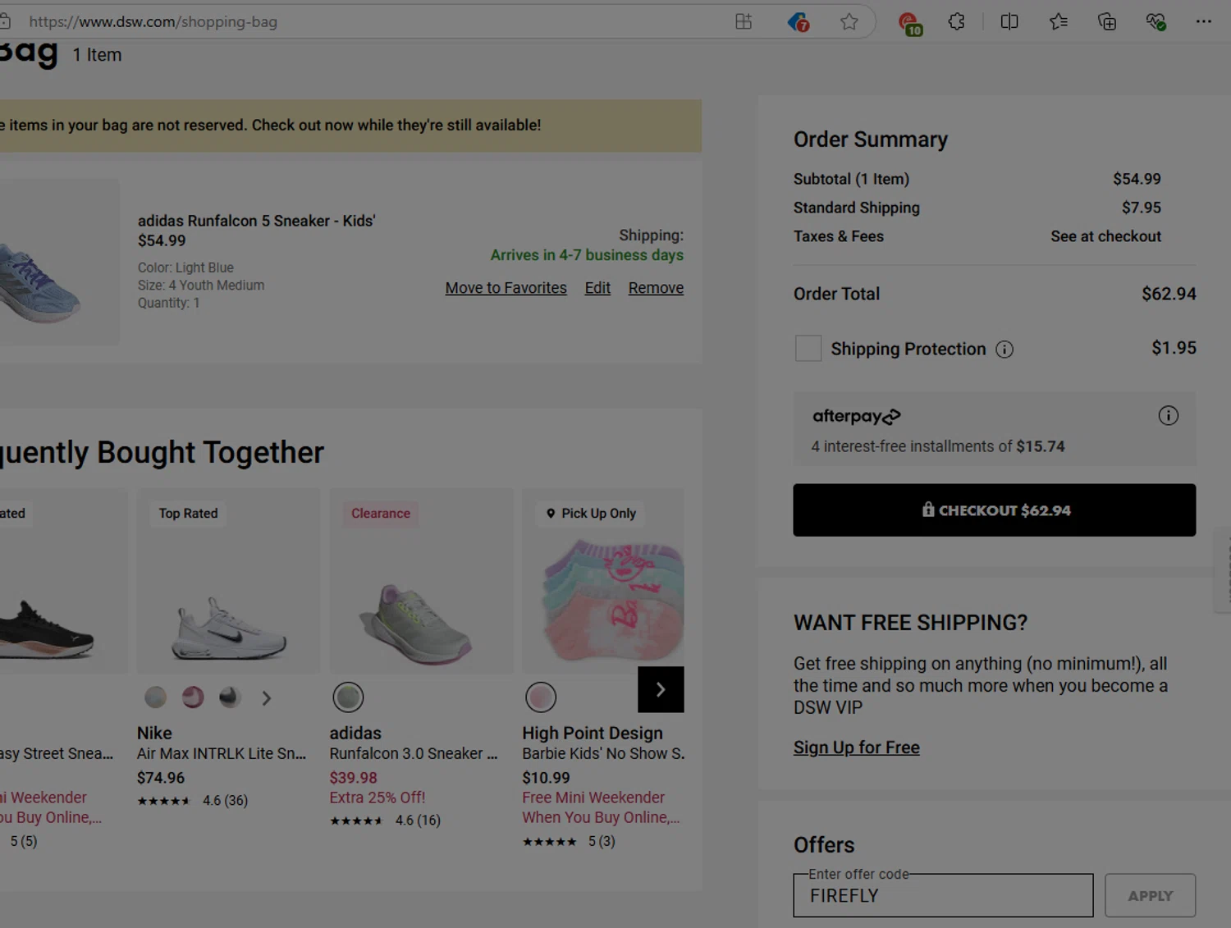Viewport: 1231px width, 928px height.
Task: Open browser Settings and more menu
Action: 1204,22
